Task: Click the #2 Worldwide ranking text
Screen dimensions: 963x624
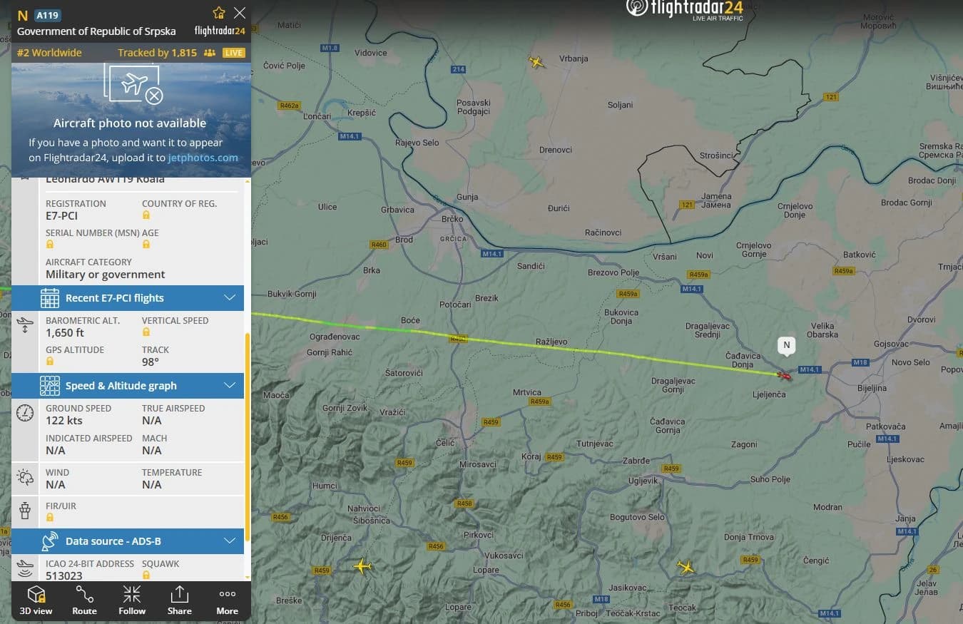Action: 49,53
